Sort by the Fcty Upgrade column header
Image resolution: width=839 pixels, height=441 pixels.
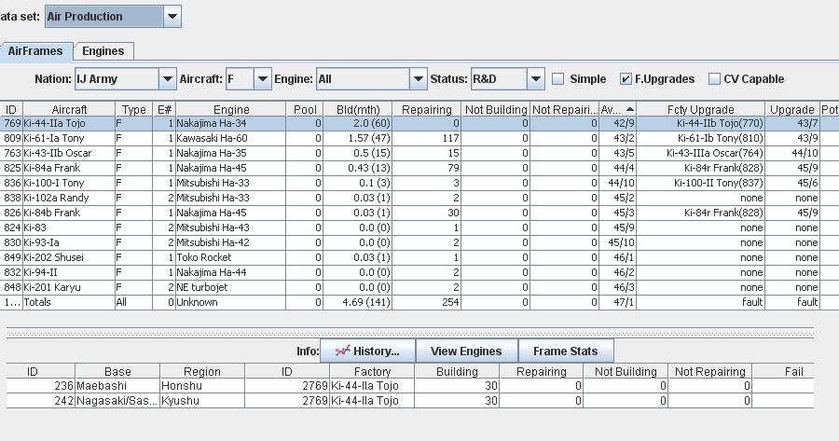click(x=700, y=109)
